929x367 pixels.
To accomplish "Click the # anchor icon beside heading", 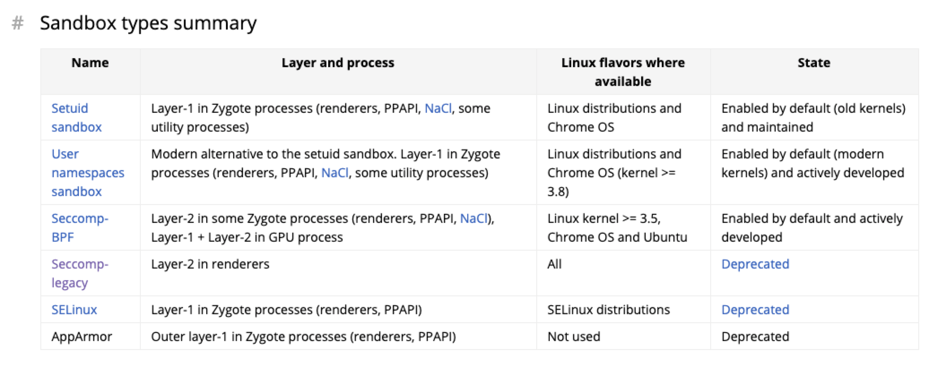I will point(17,23).
